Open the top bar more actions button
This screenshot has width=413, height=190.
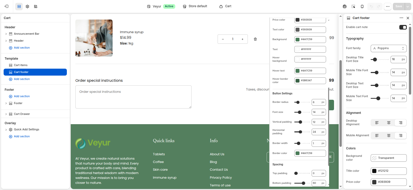(x=387, y=6)
